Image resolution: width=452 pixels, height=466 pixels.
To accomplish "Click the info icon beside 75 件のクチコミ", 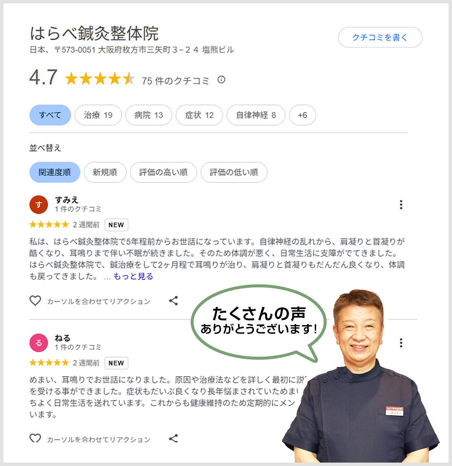I will 221,80.
